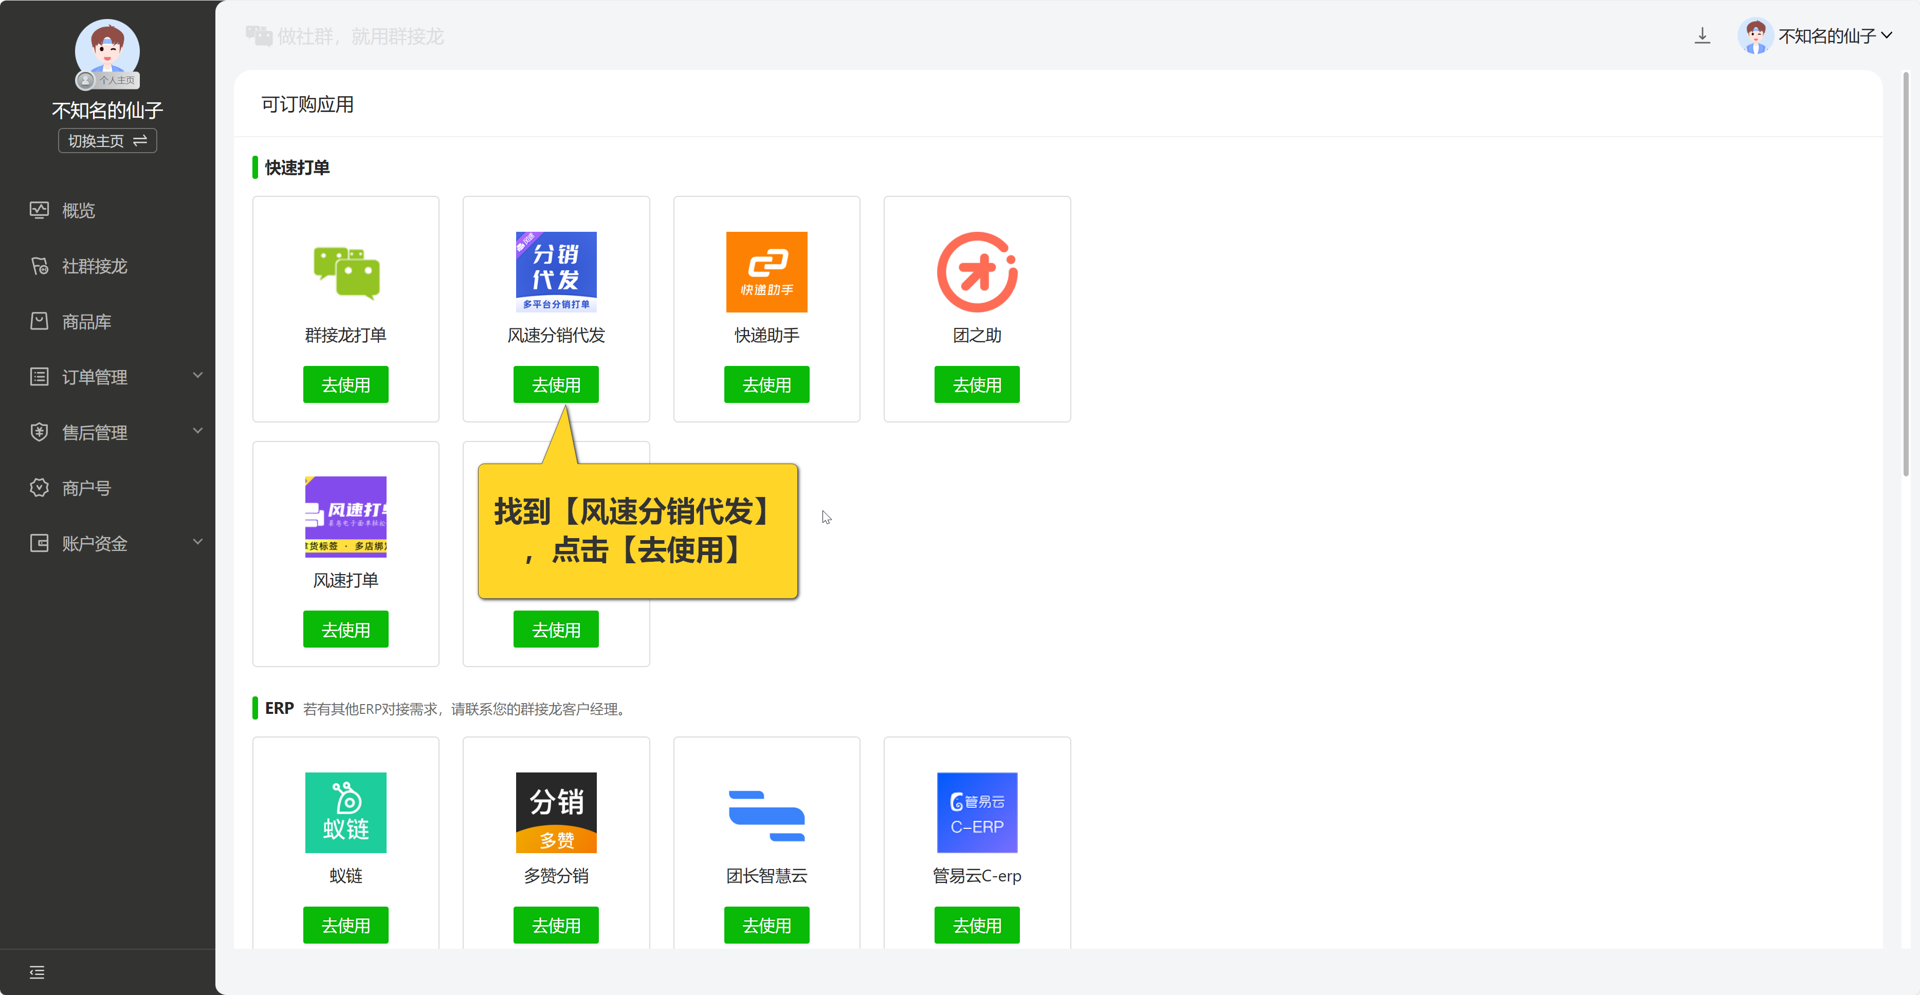Click 去使用 under 风速分销代发
The image size is (1920, 995).
point(555,384)
